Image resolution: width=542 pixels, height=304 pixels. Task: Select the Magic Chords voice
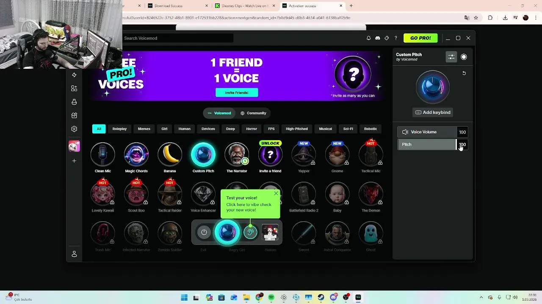click(136, 155)
